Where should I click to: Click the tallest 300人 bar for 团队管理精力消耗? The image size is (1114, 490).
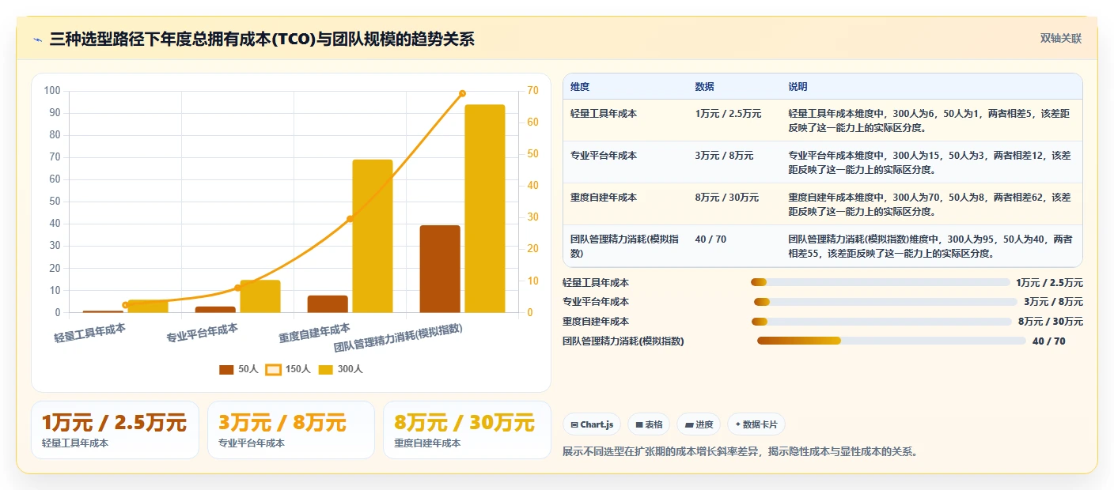point(485,209)
